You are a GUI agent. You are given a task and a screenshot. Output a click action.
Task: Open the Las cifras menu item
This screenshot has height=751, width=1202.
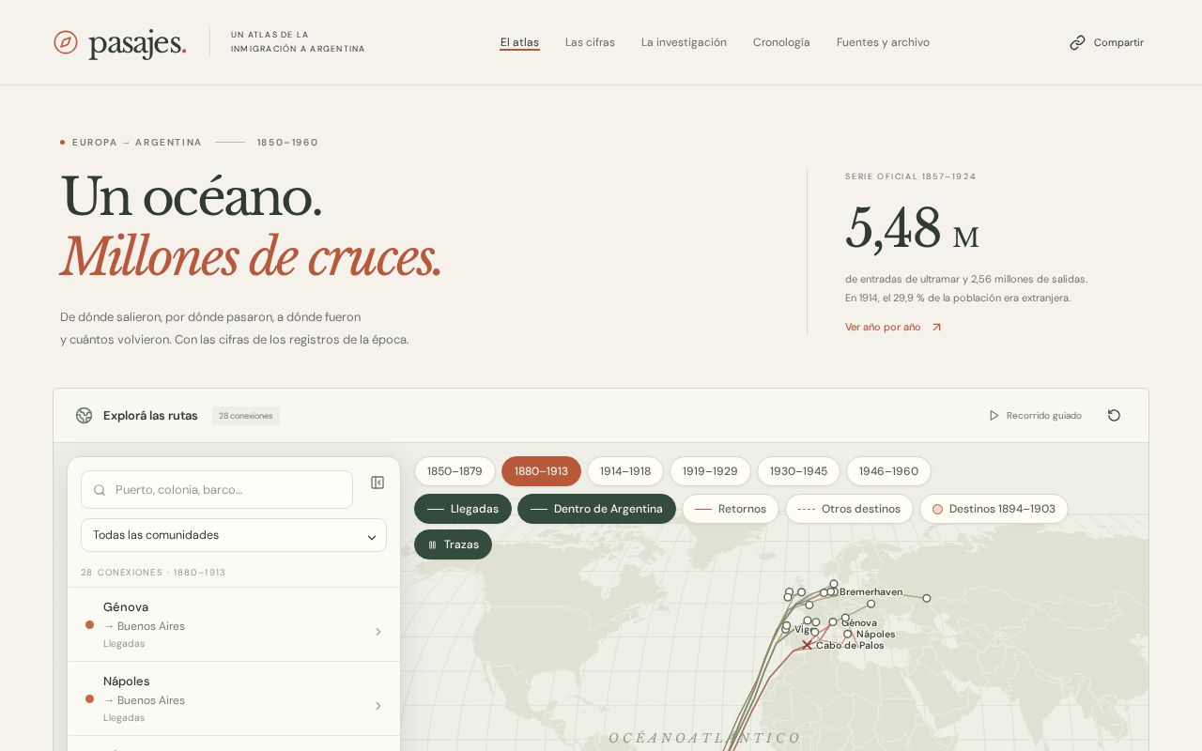pos(590,42)
